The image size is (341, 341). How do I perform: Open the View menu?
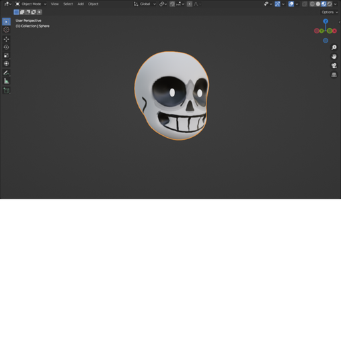pyautogui.click(x=55, y=4)
